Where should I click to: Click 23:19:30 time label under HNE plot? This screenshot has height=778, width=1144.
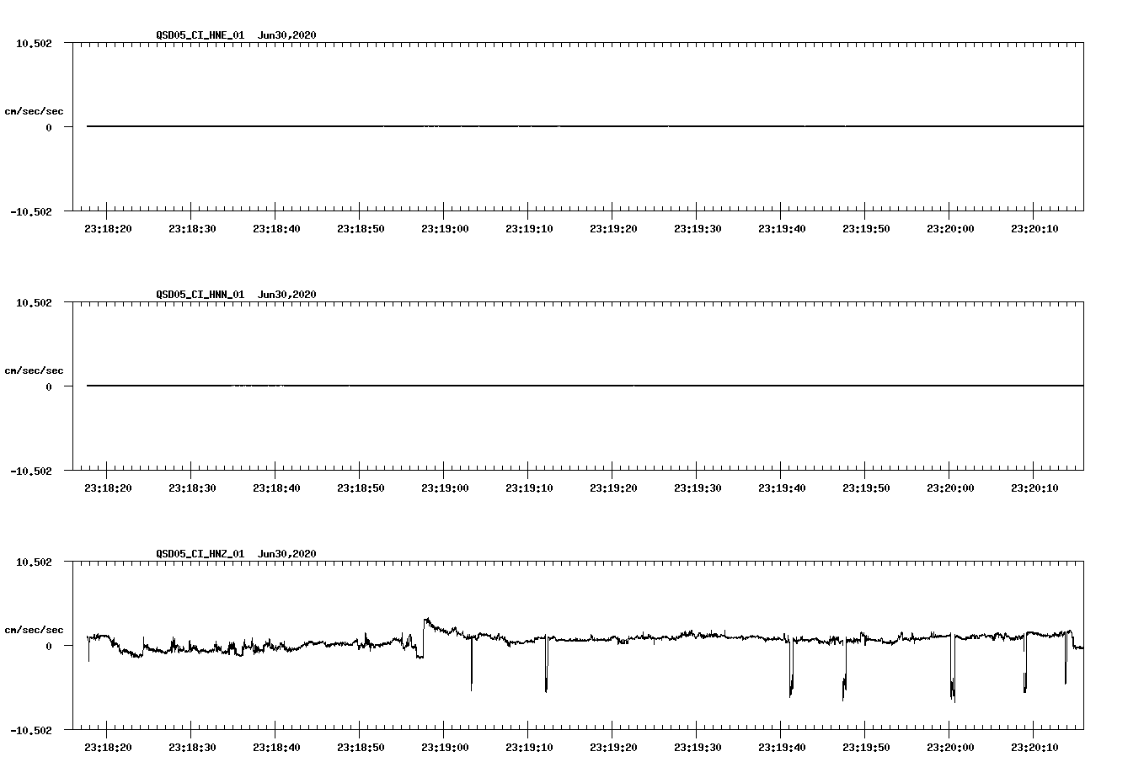tap(698, 229)
